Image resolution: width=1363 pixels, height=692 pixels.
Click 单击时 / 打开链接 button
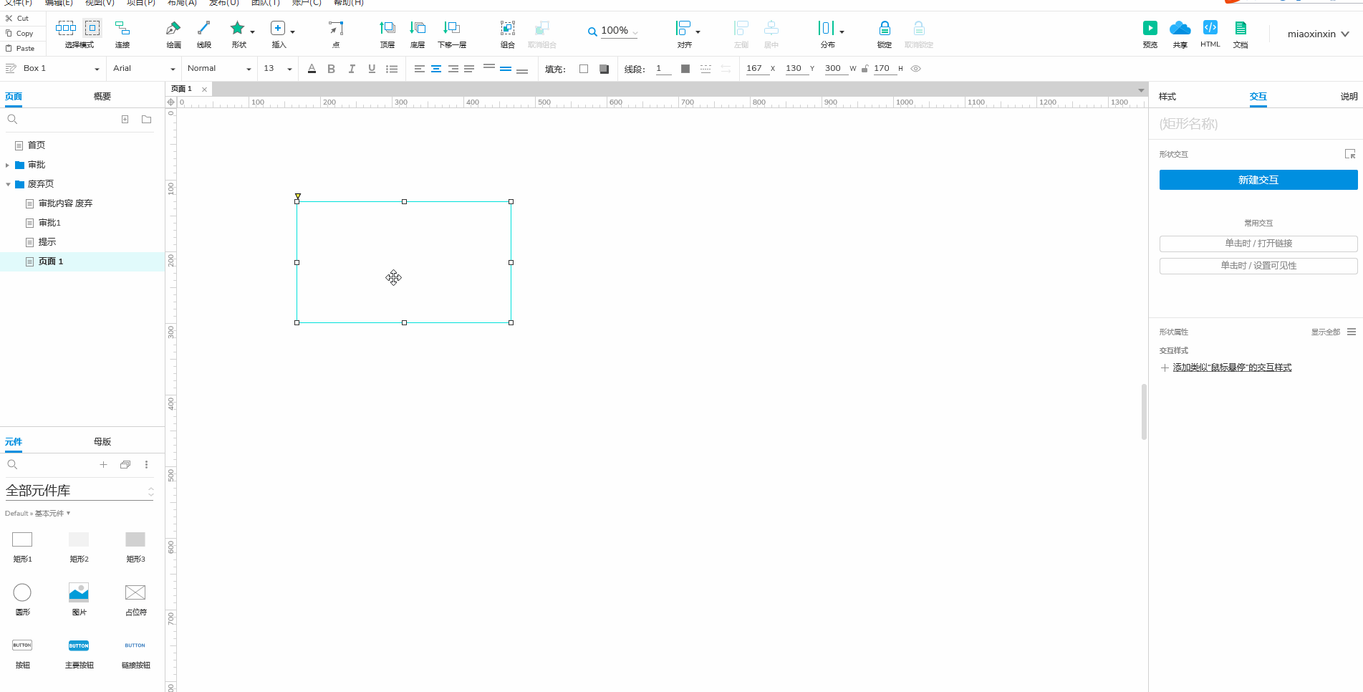1258,244
